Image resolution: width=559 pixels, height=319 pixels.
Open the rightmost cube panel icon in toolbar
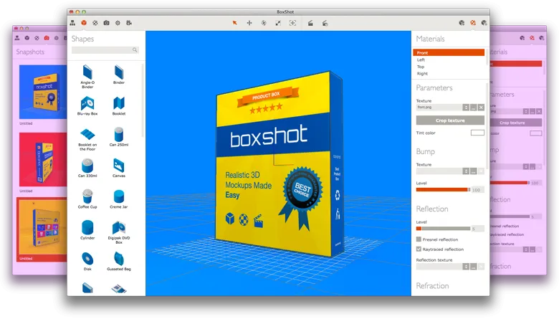click(x=484, y=23)
